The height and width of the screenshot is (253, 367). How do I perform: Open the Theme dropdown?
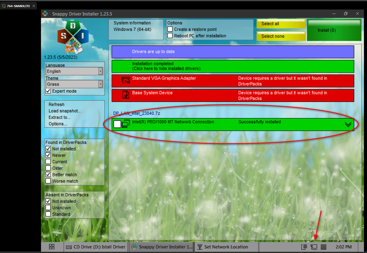74,84
